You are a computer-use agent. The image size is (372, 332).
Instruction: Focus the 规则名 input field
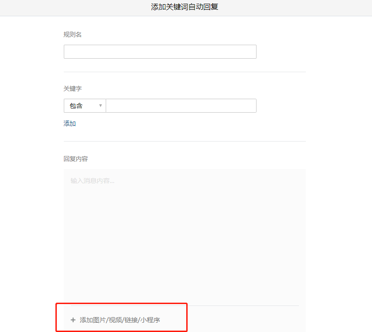tap(160, 52)
